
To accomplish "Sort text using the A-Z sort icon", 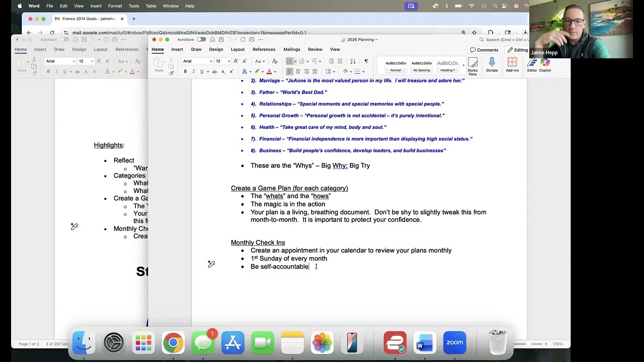I will click(x=353, y=61).
